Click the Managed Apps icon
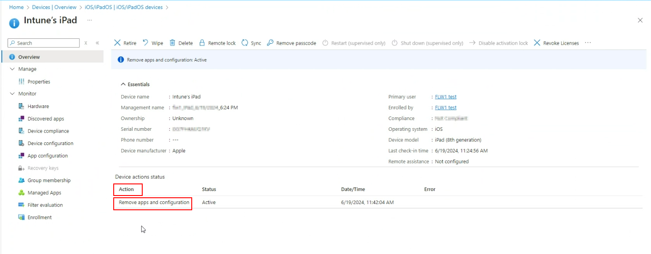The image size is (651, 254). [x=21, y=193]
